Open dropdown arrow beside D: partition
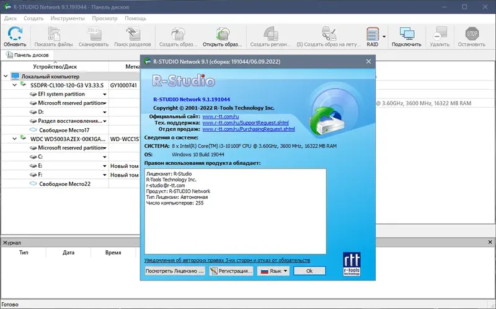 click(105, 112)
